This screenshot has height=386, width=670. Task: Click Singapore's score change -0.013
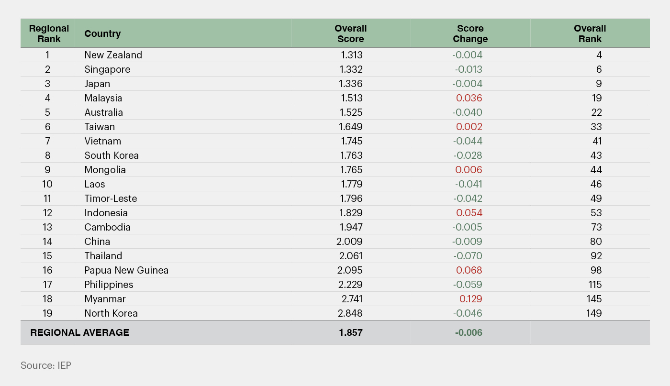coord(469,69)
